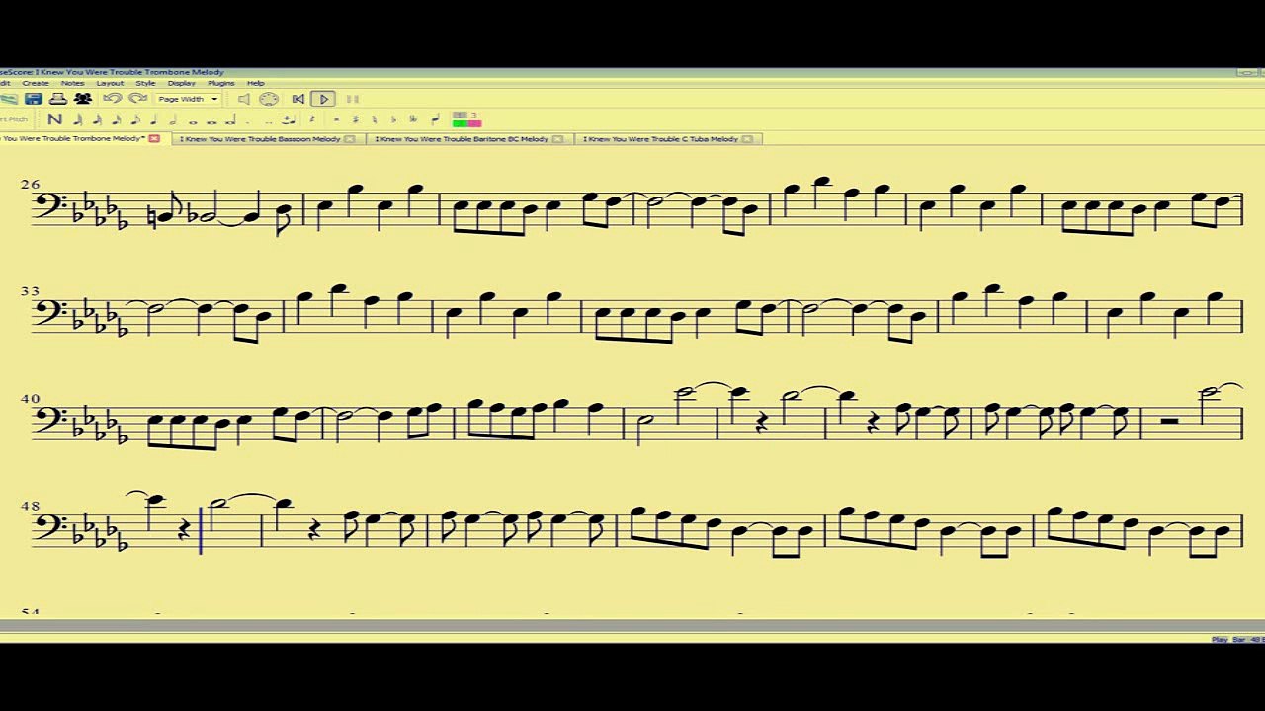
Task: Click the Undo arrow icon
Action: 113,99
